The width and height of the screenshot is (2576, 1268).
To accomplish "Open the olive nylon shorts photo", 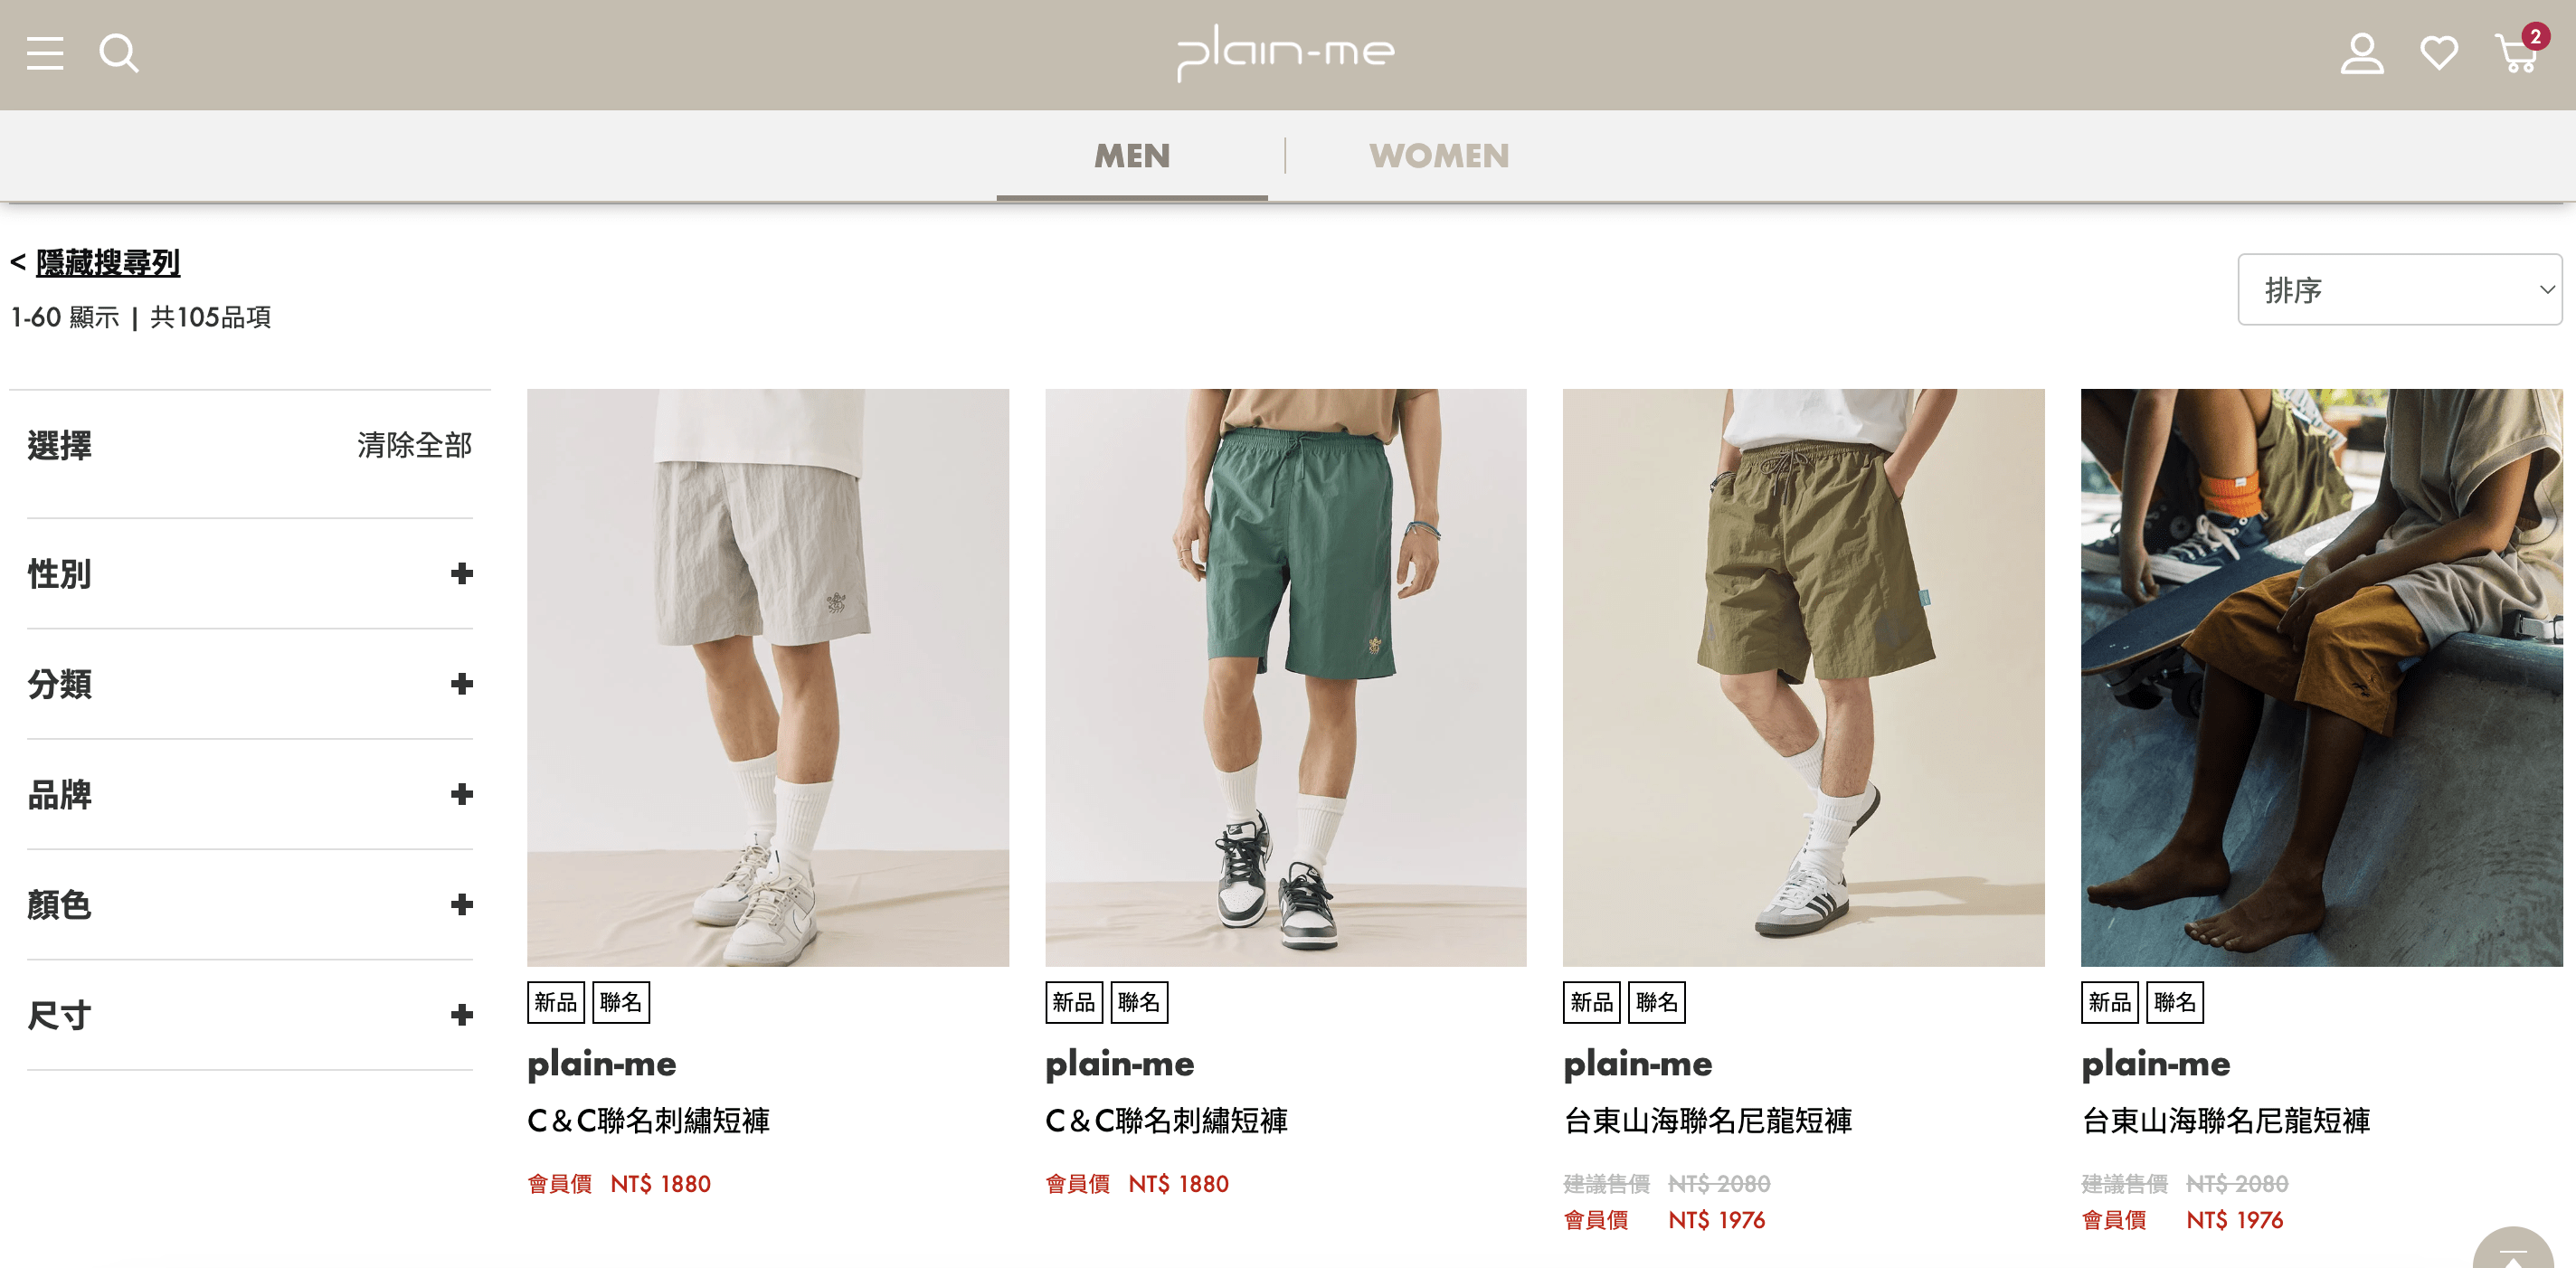I will tap(1803, 677).
